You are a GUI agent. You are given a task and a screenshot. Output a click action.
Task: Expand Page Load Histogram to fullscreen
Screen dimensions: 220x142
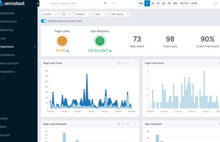click(x=128, y=124)
